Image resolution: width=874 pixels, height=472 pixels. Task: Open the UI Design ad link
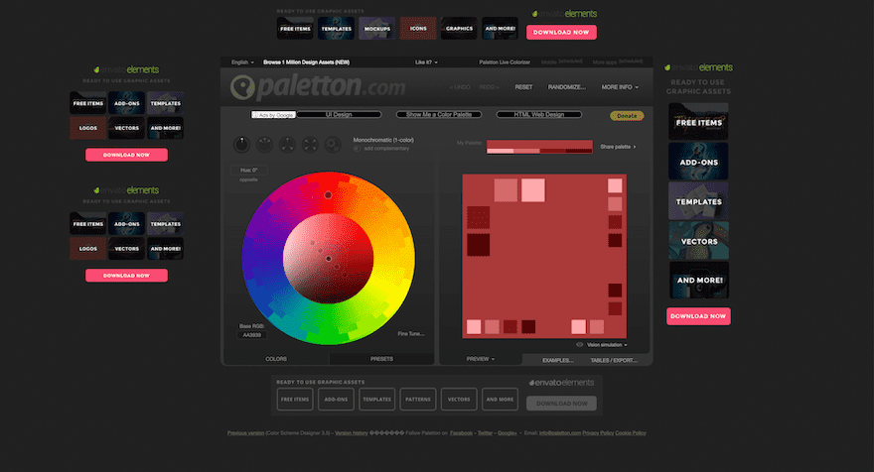click(x=339, y=115)
